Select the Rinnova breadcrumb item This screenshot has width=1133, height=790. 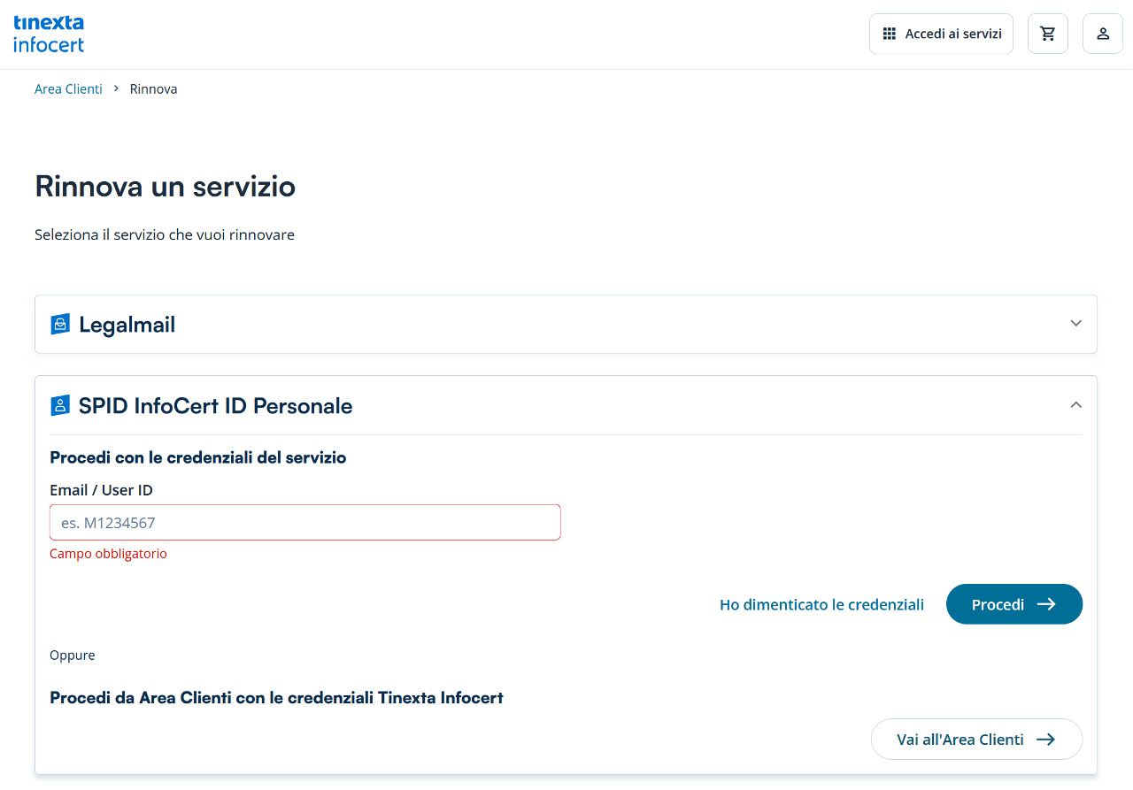[153, 89]
